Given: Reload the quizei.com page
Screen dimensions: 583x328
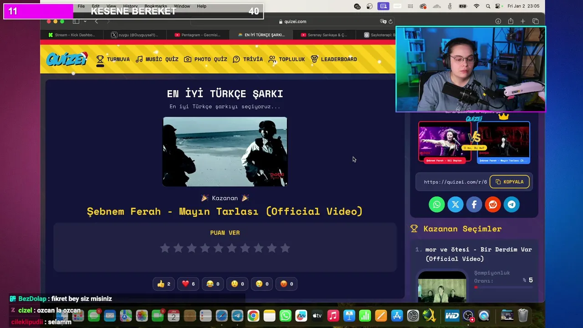Looking at the screenshot, I should (390, 21).
